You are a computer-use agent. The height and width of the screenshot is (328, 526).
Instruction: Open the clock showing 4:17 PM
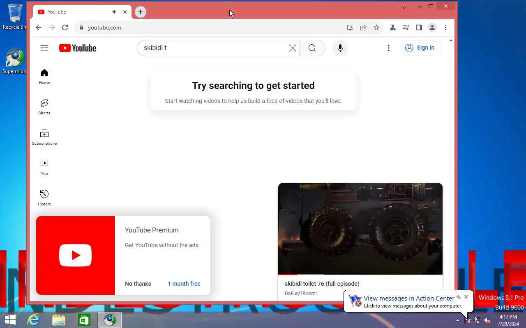508,320
